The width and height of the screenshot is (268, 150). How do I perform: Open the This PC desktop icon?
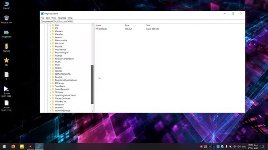[7, 5]
